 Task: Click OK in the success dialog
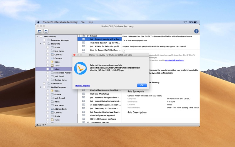142,85
